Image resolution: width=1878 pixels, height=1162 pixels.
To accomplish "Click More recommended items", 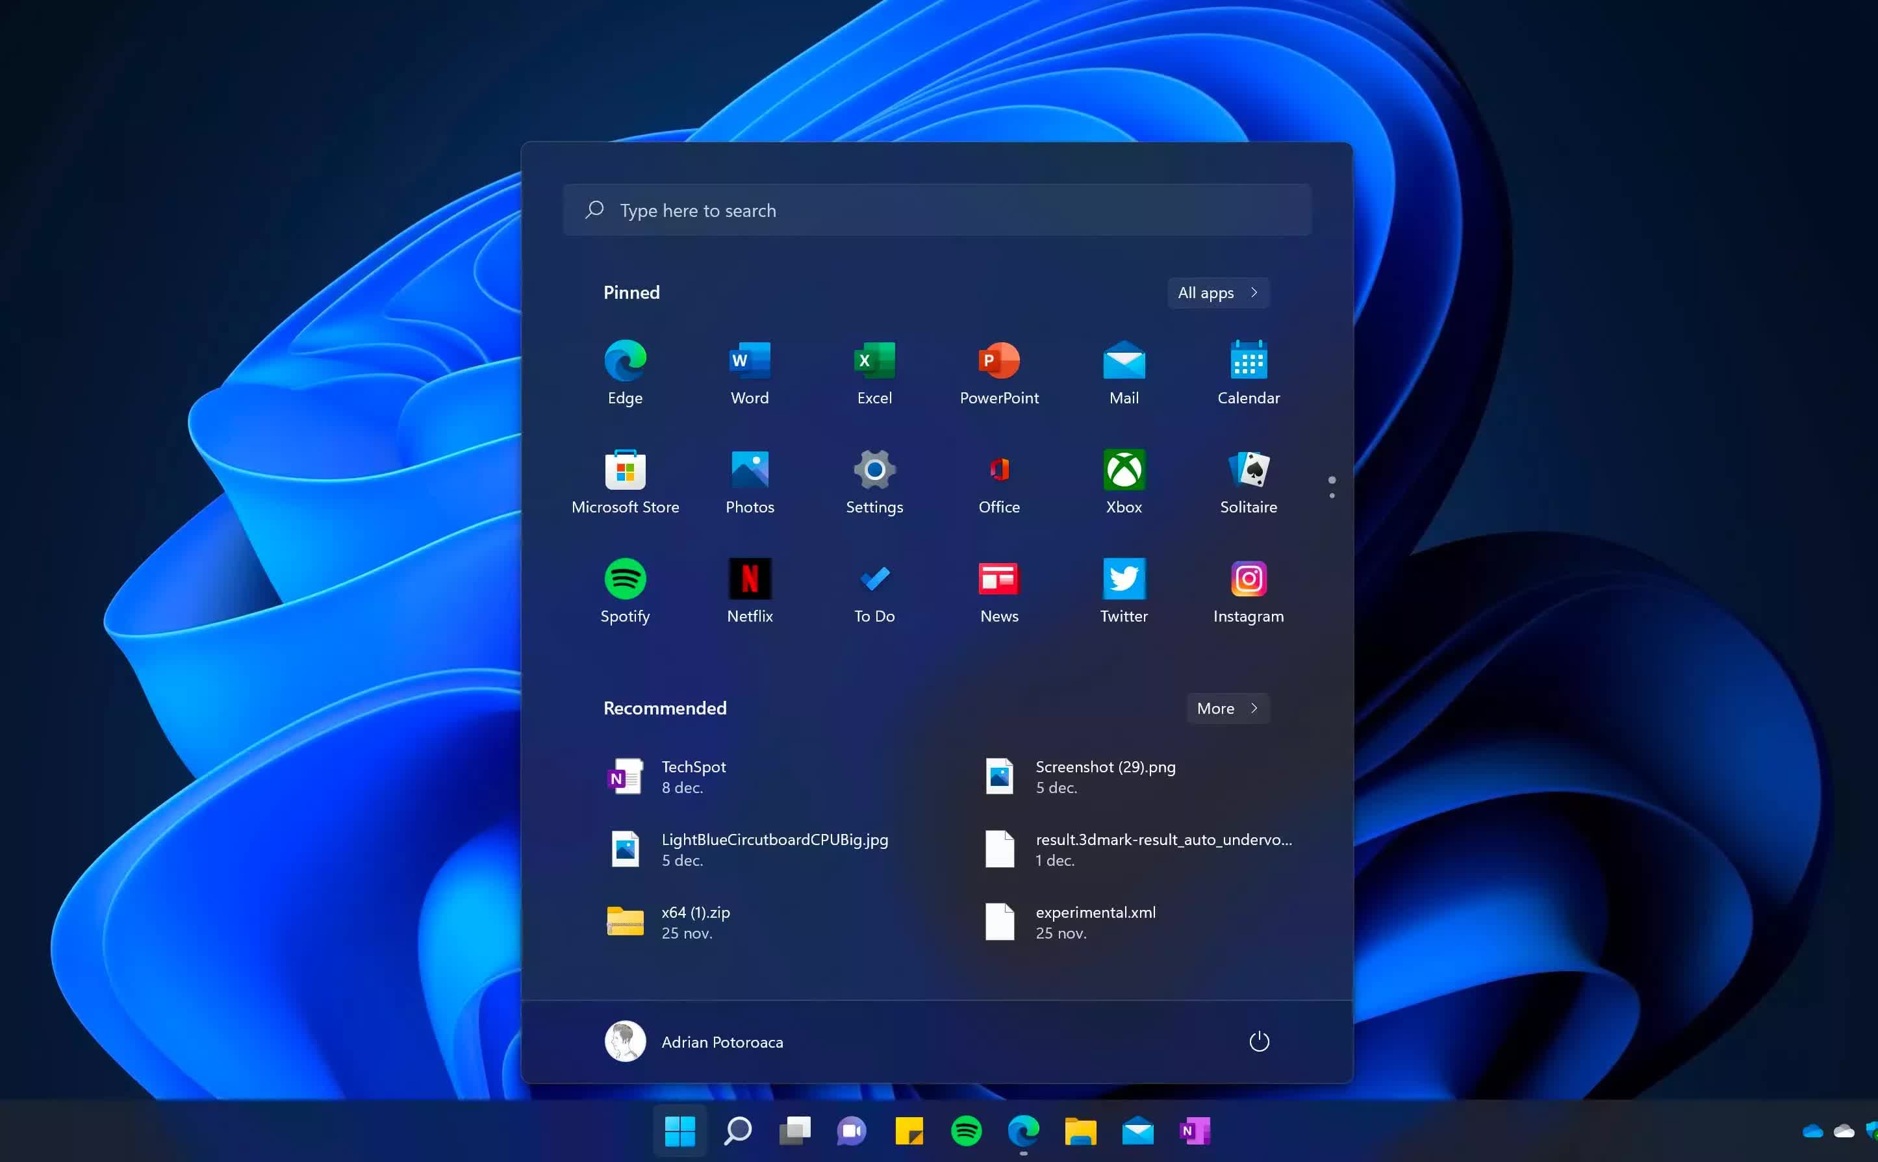I will [x=1226, y=707].
